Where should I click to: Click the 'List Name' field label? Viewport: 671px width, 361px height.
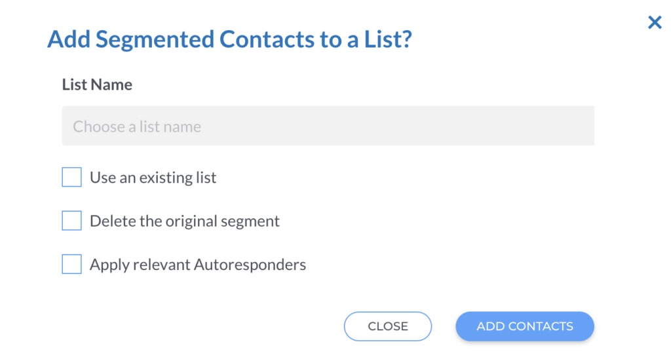click(x=97, y=85)
